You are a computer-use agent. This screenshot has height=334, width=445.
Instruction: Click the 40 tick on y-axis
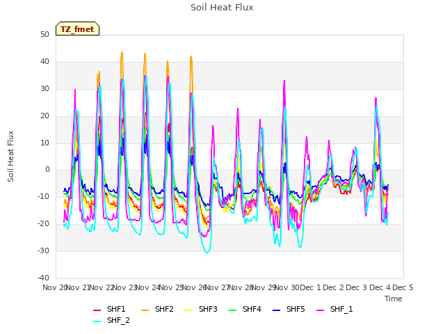[x=44, y=62]
